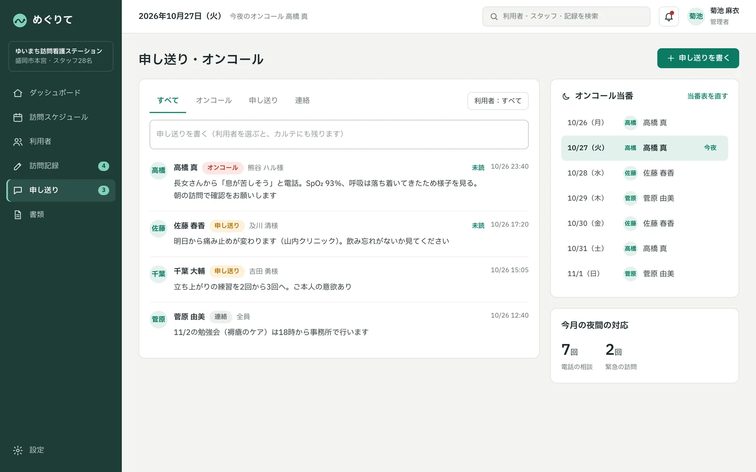The width and height of the screenshot is (756, 472).
Task: Click the 10/28（水）佐藤 春香 row
Action: click(644, 173)
